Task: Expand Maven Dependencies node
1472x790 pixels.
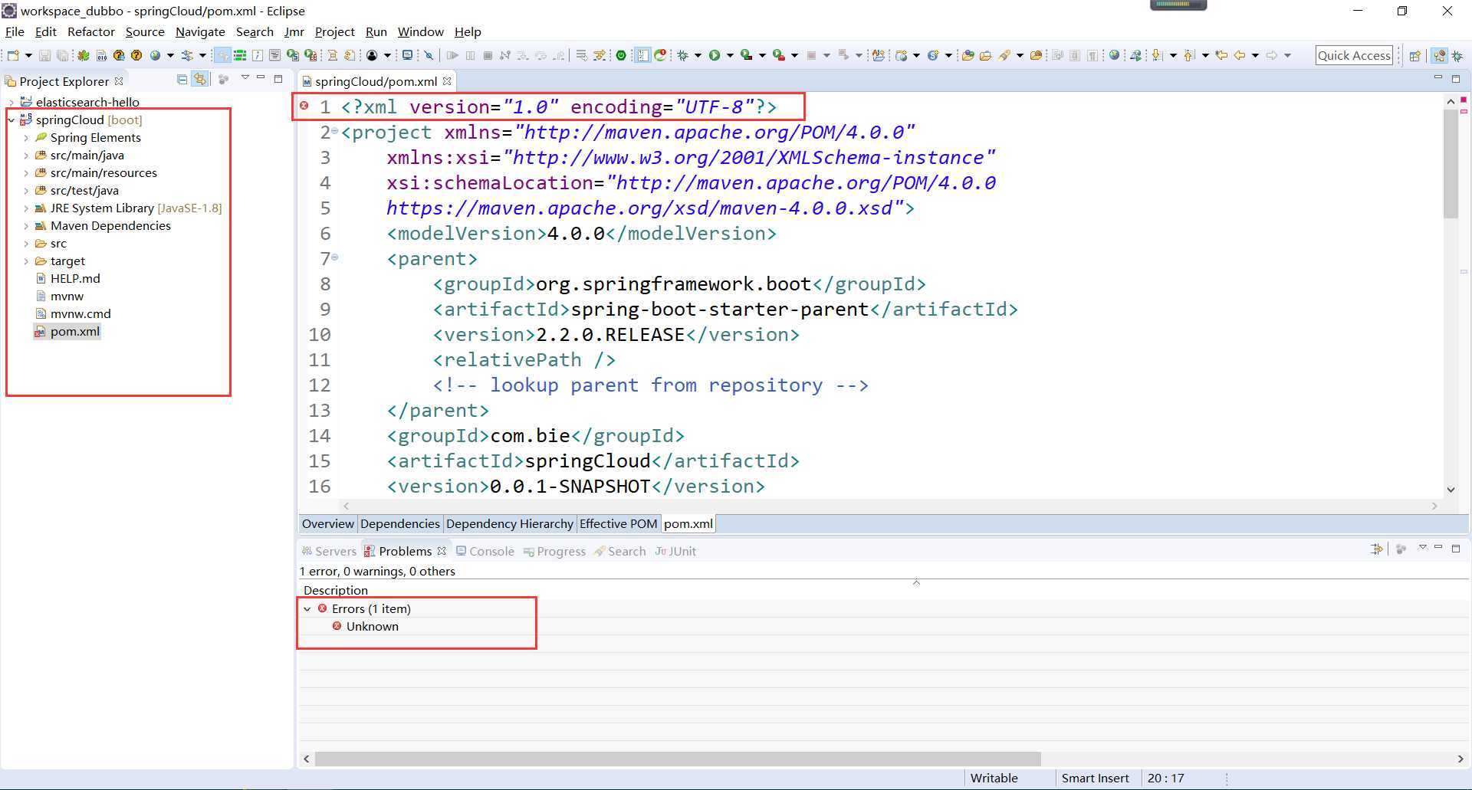Action: pos(26,226)
